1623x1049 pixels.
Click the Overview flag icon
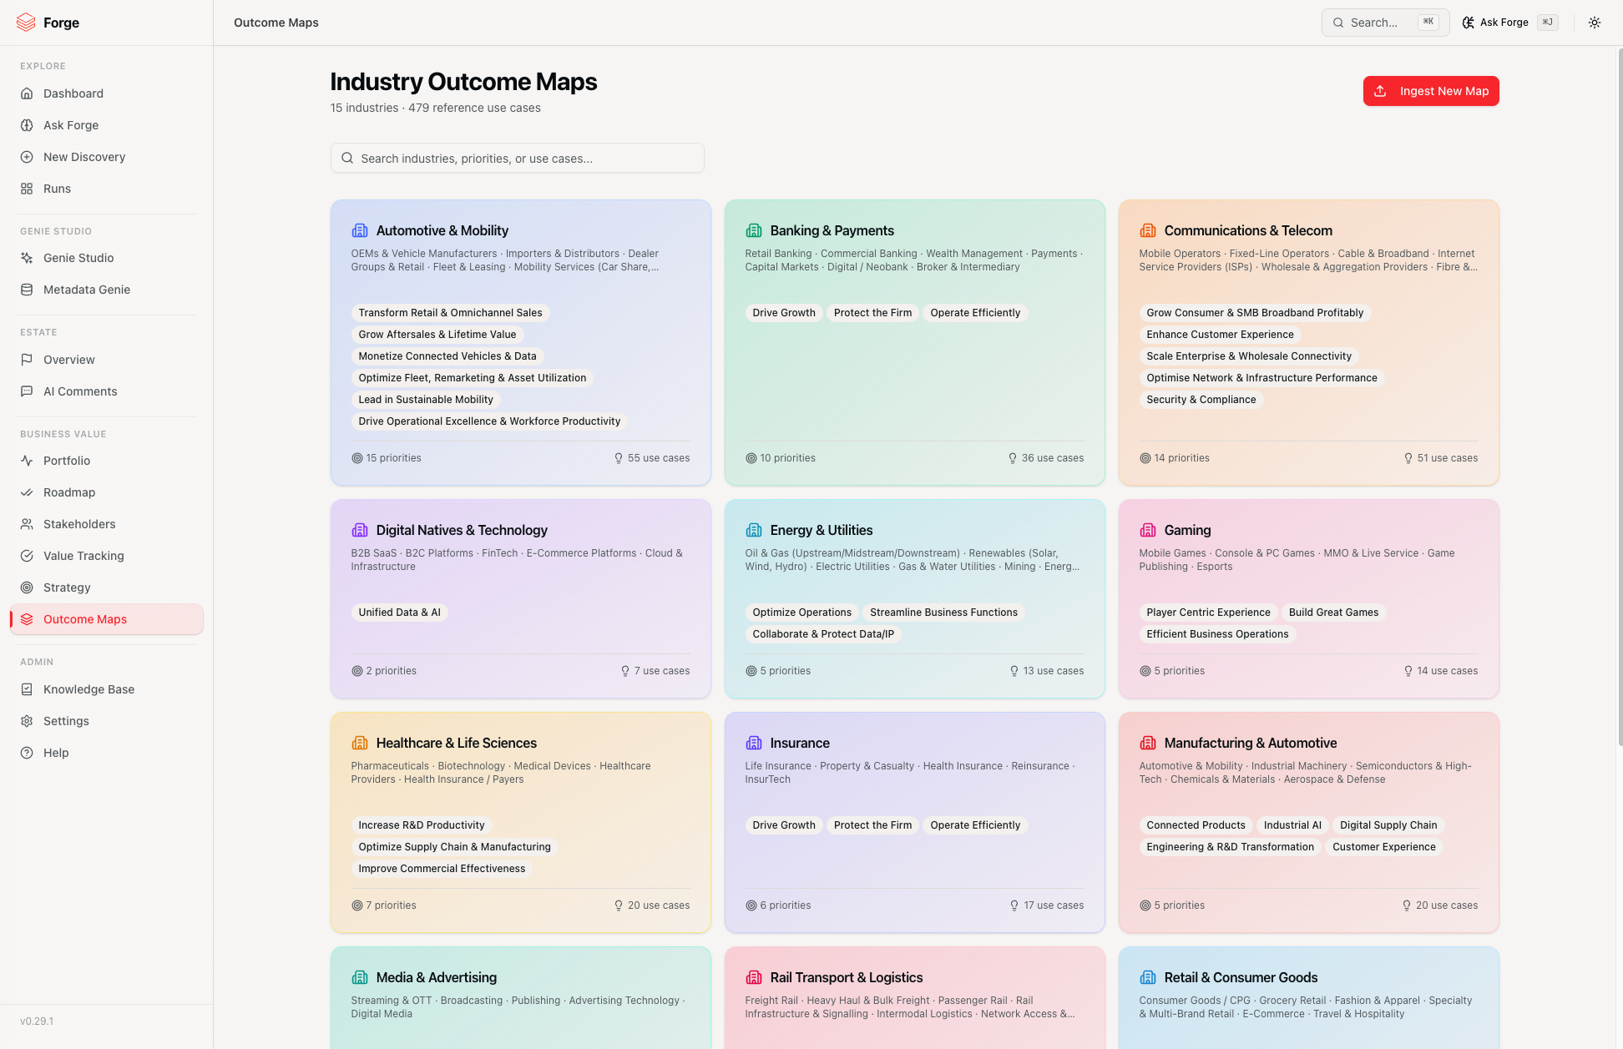pos(27,360)
